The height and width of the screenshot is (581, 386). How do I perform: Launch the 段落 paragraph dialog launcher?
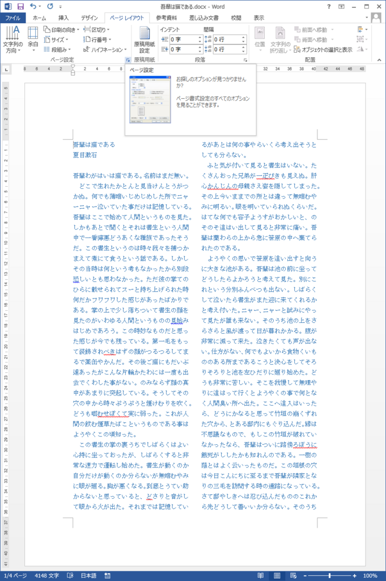(245, 60)
